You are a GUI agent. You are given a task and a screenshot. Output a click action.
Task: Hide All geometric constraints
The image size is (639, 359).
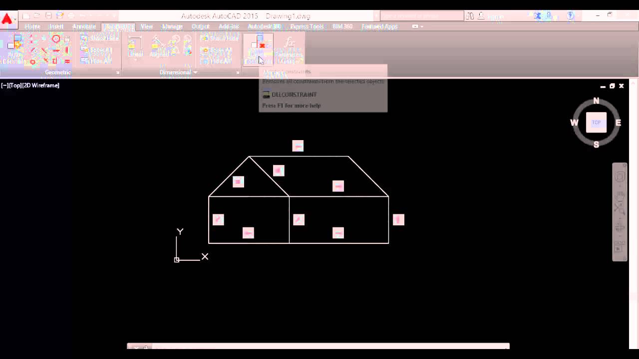96,61
